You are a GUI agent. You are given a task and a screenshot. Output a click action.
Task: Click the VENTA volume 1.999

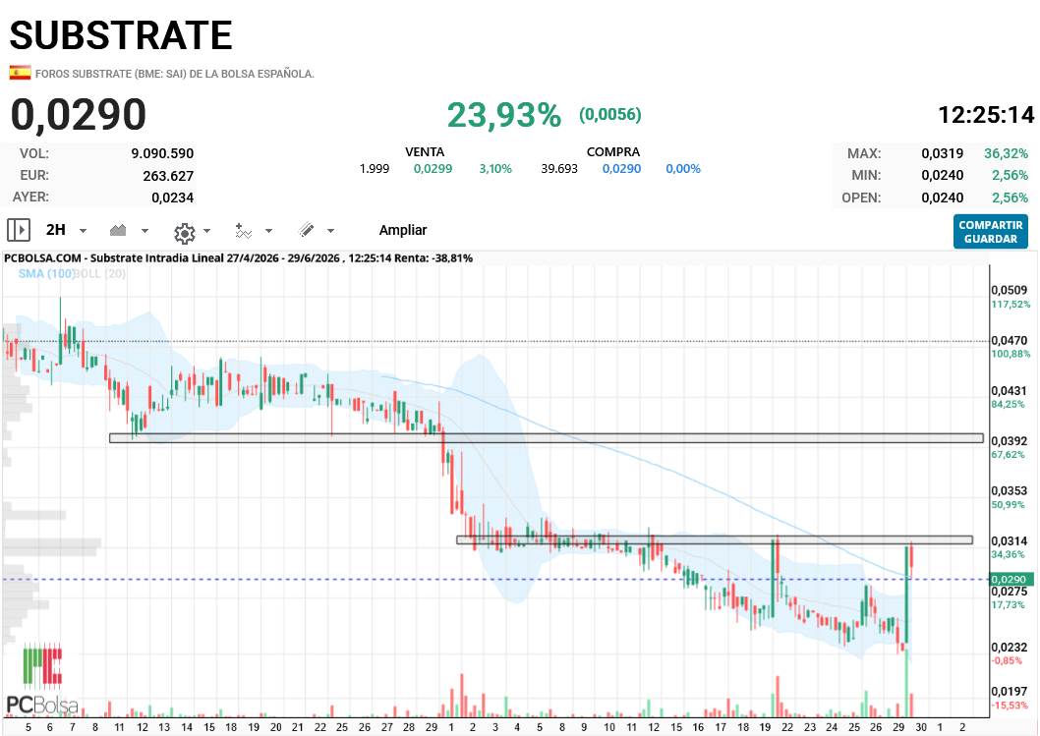[375, 168]
